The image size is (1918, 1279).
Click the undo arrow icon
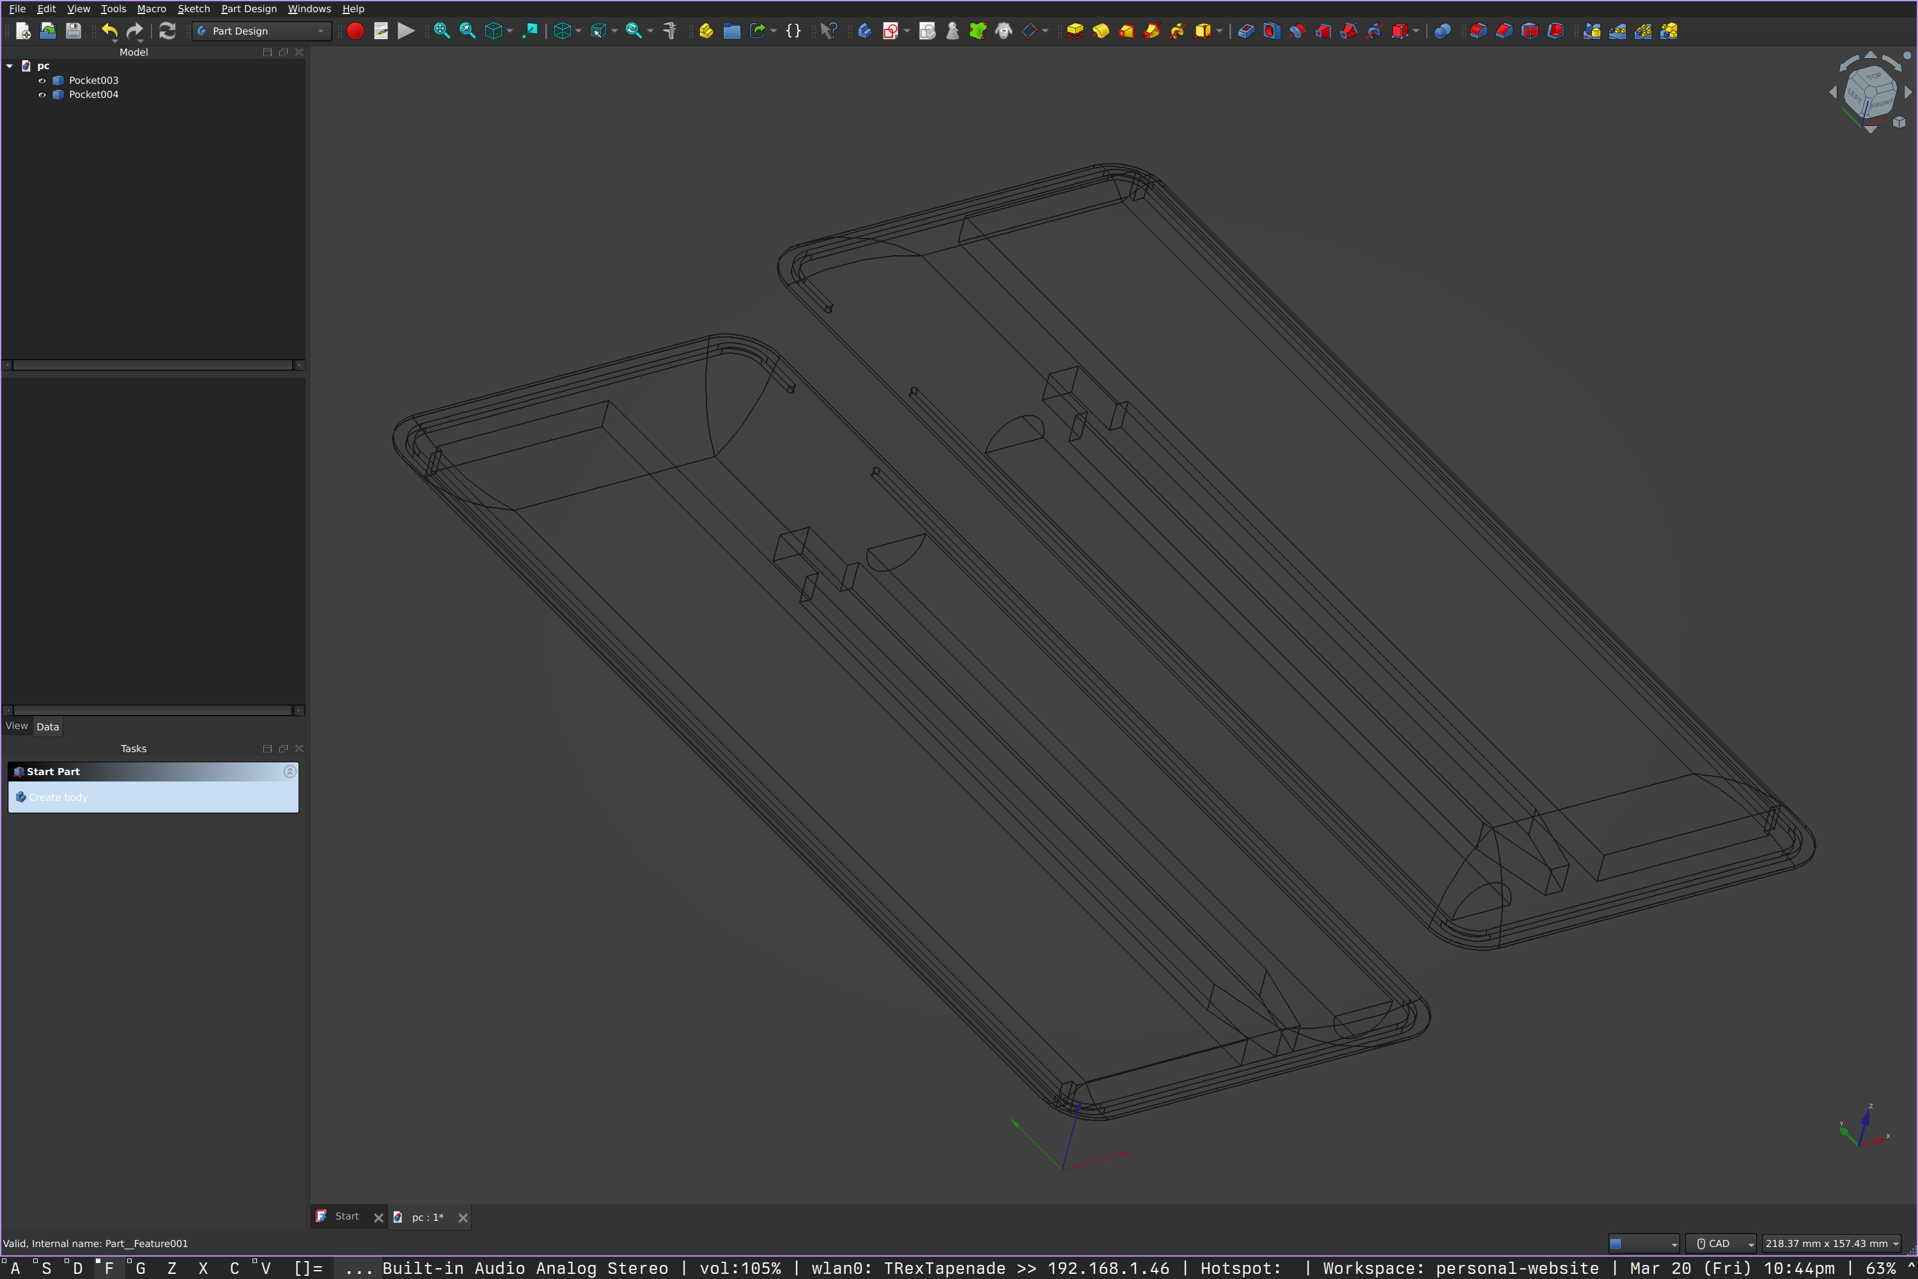pyautogui.click(x=109, y=31)
